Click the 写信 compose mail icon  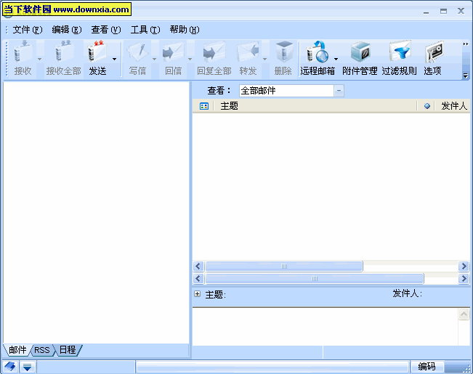tap(137, 58)
